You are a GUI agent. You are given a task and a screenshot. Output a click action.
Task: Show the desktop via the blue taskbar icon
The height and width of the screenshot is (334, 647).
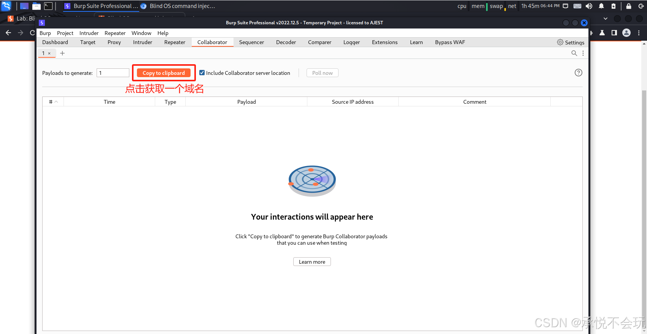pos(24,6)
